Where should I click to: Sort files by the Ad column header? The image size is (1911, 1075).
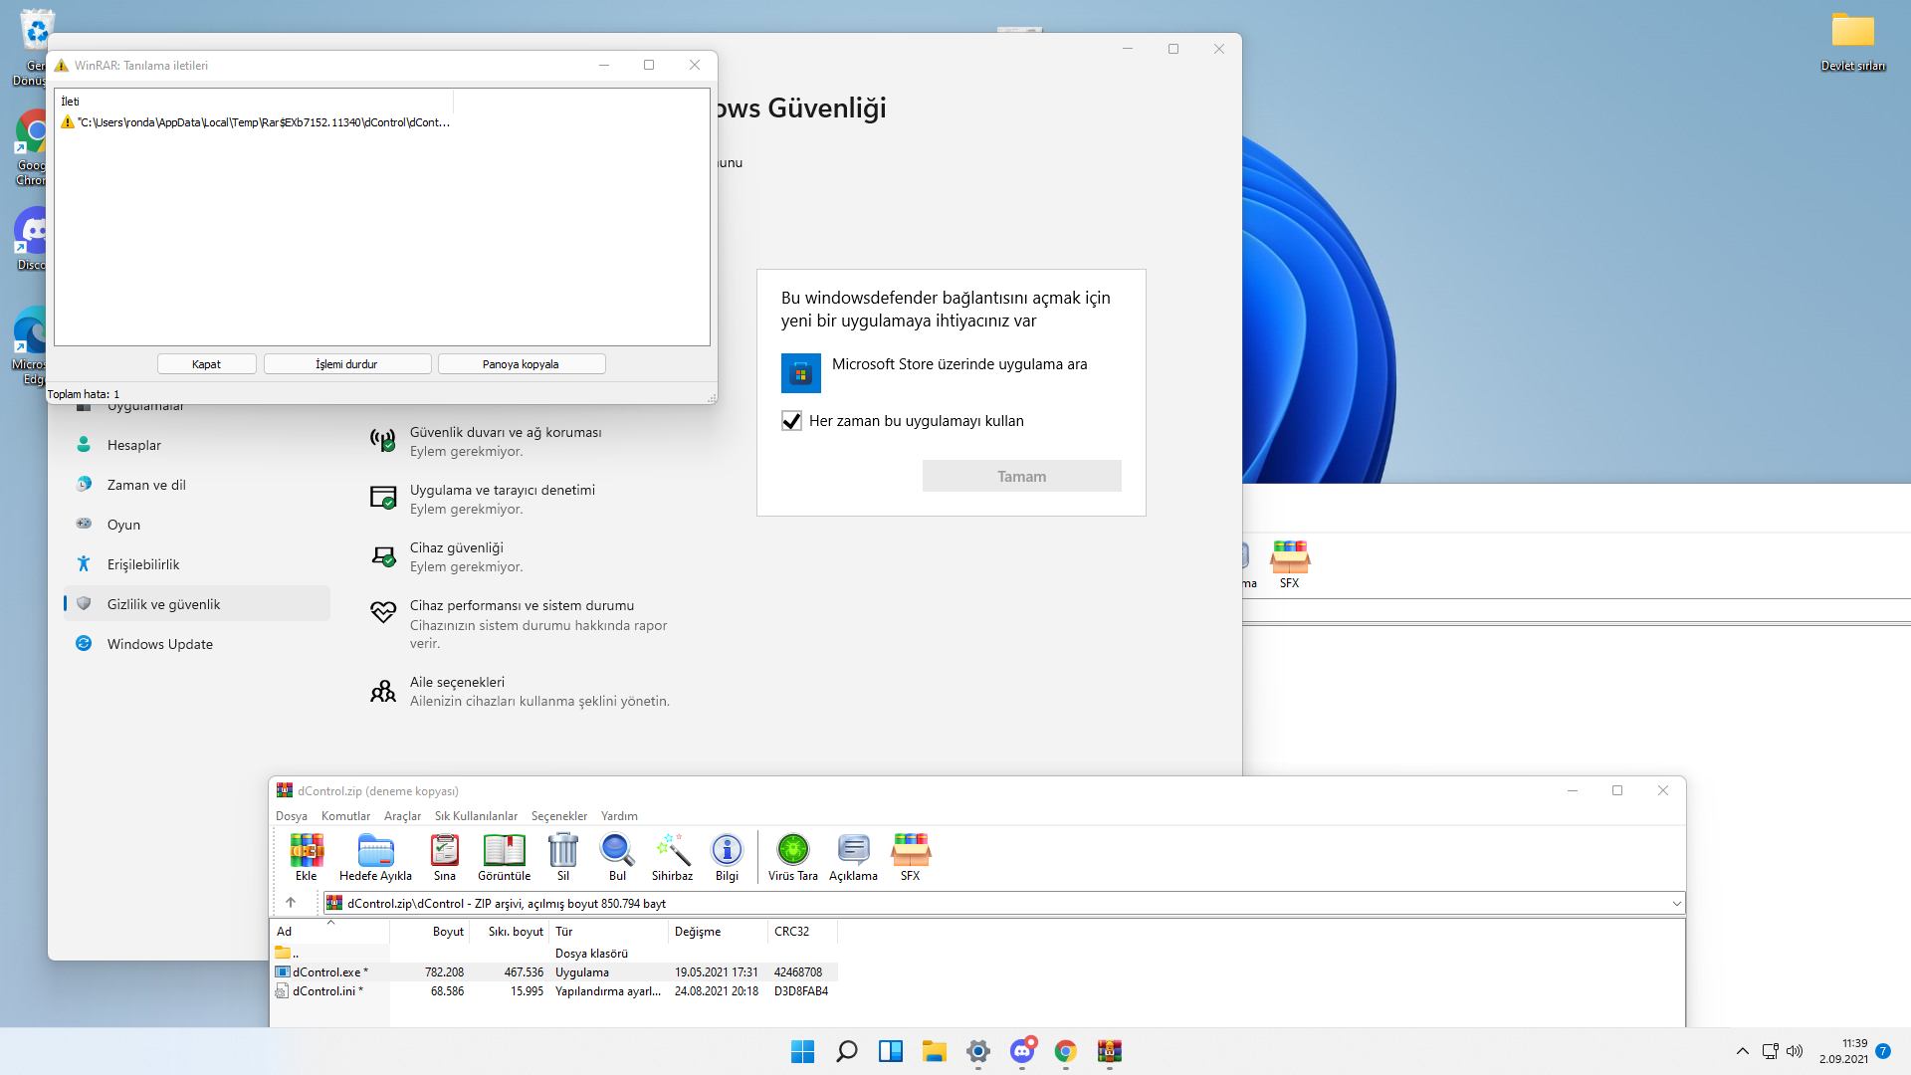click(285, 932)
